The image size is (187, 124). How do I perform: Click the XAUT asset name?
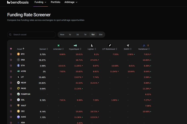click(x=23, y=105)
